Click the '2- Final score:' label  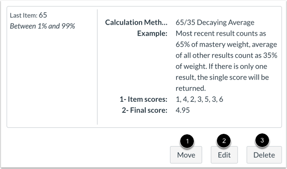144,110
